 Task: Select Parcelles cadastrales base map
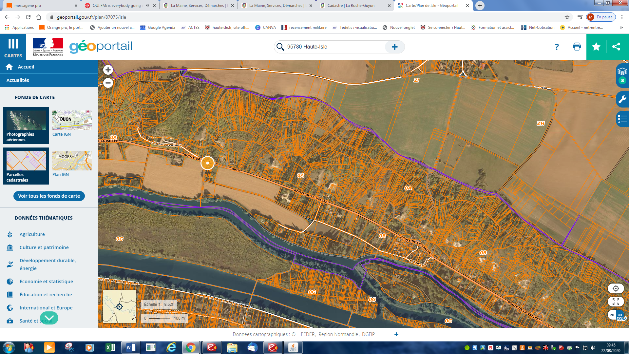pyautogui.click(x=26, y=166)
